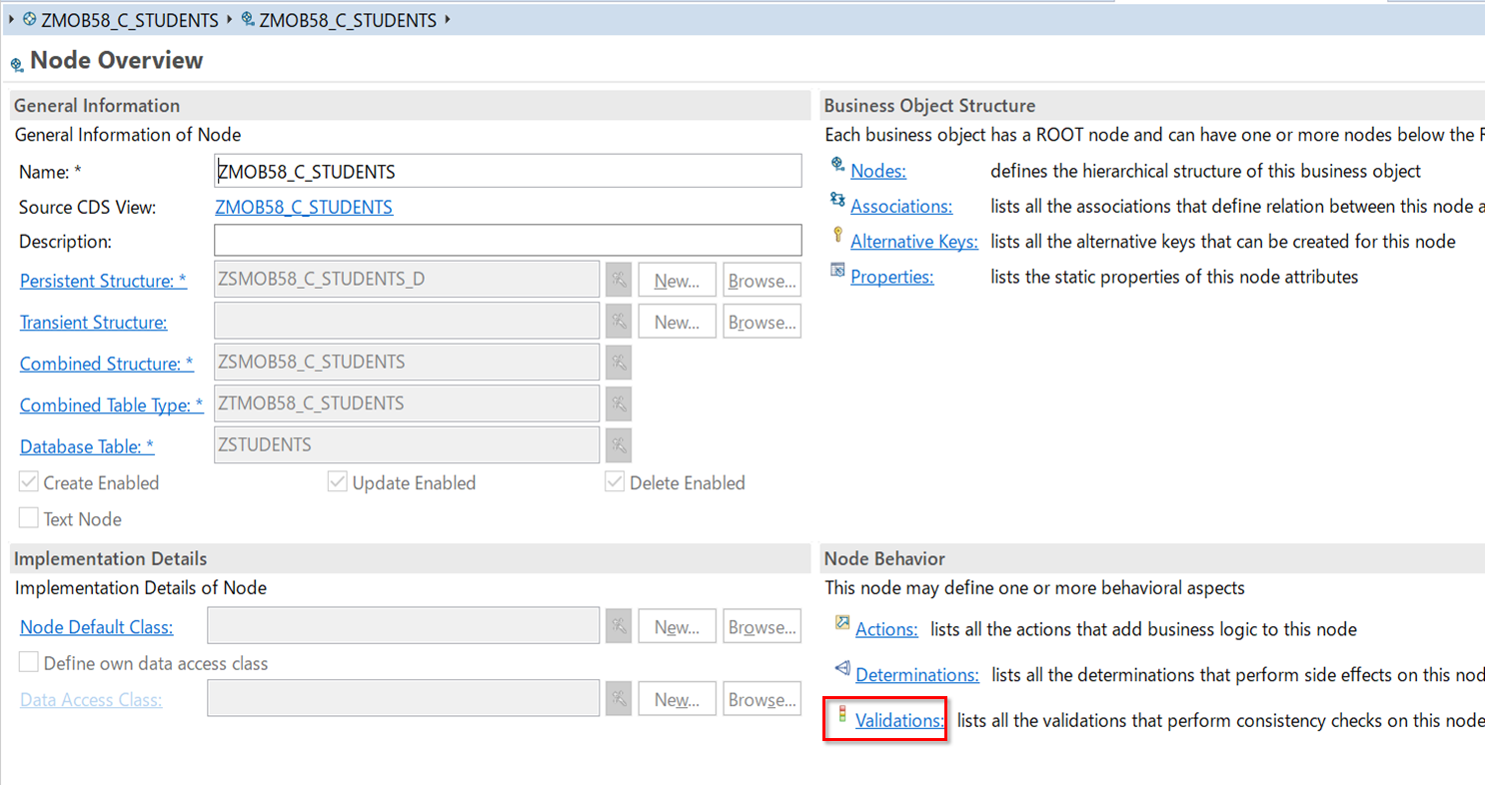This screenshot has width=1485, height=785.
Task: Click navigate icon beside Combined Table Type field
Action: pos(620,404)
